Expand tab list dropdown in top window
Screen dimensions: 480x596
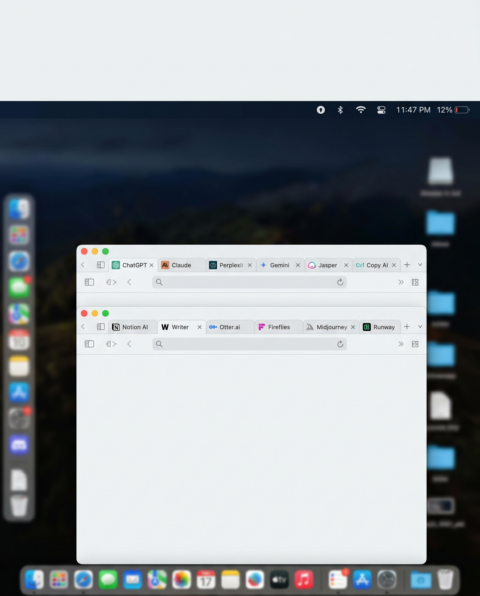[x=420, y=265]
